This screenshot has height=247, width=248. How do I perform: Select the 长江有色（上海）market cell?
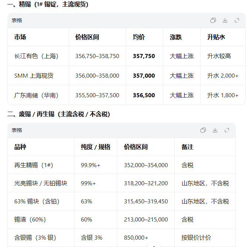[x=36, y=56]
